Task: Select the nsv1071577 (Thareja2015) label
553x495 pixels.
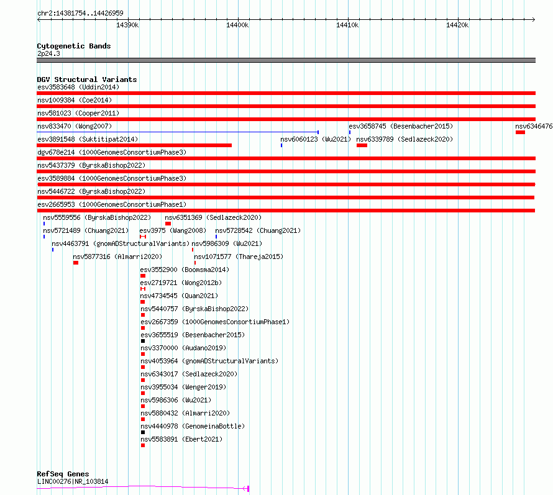Action: click(x=239, y=257)
